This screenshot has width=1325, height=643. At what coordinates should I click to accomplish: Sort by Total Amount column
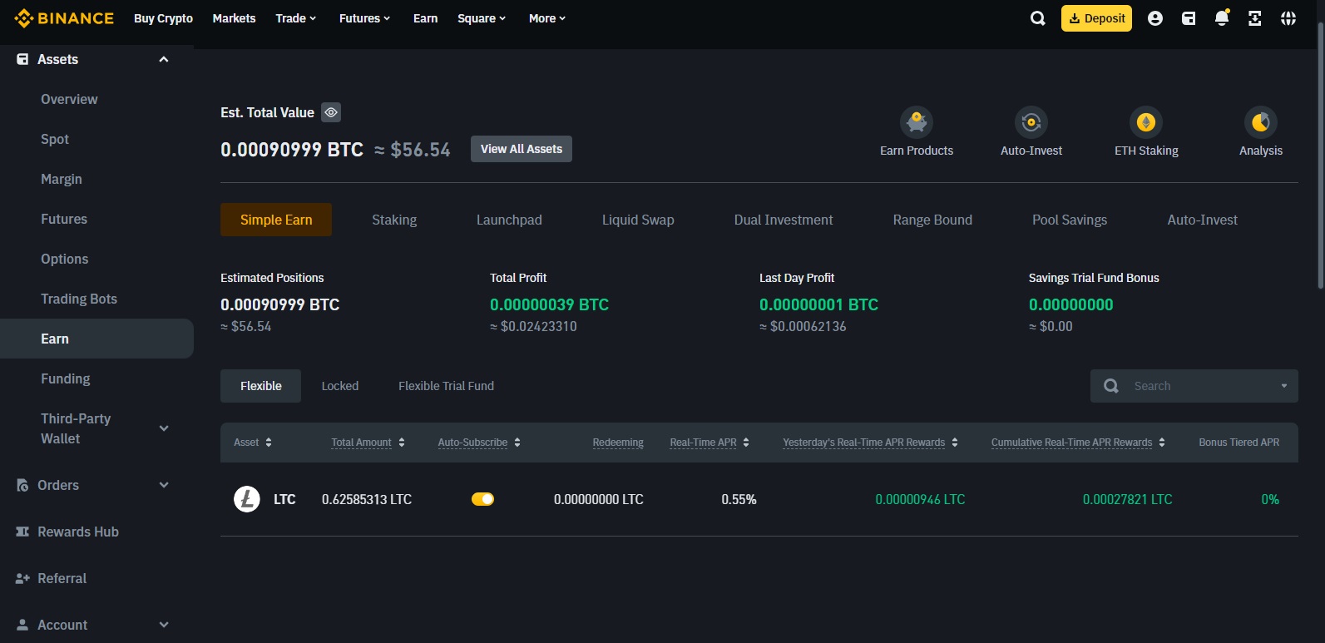click(368, 443)
